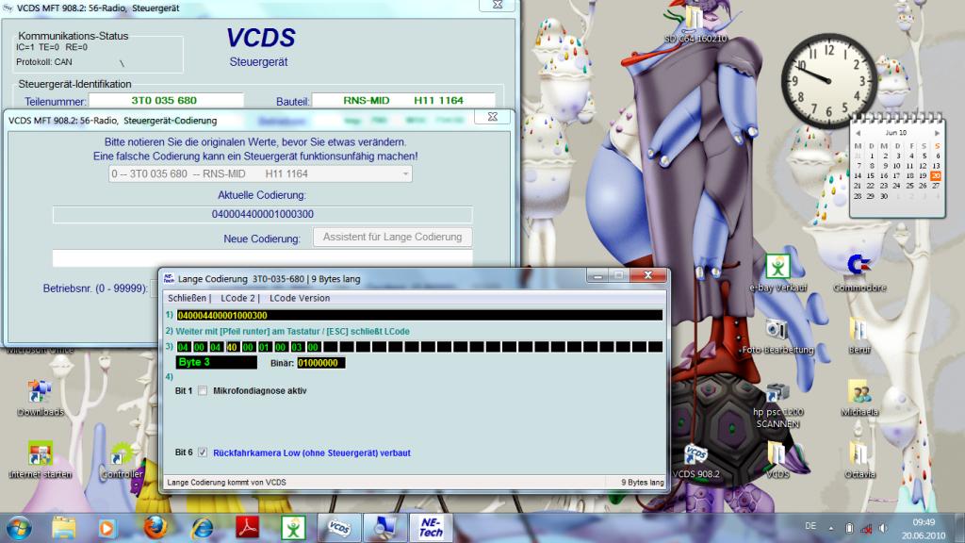Click the green figure taskbar icon

293,528
